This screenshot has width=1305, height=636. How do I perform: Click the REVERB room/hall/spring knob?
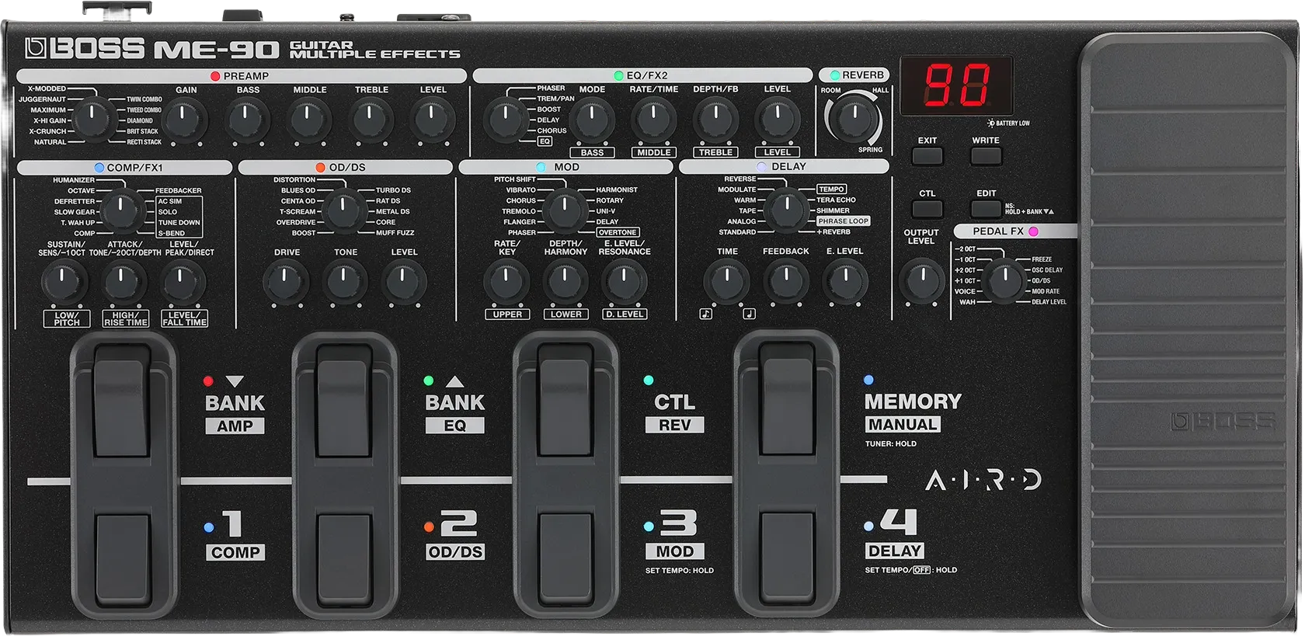854,119
